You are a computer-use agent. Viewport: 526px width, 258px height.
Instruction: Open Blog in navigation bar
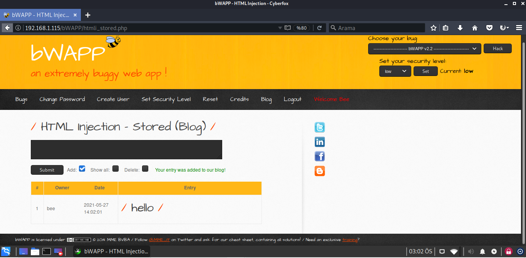pyautogui.click(x=266, y=99)
